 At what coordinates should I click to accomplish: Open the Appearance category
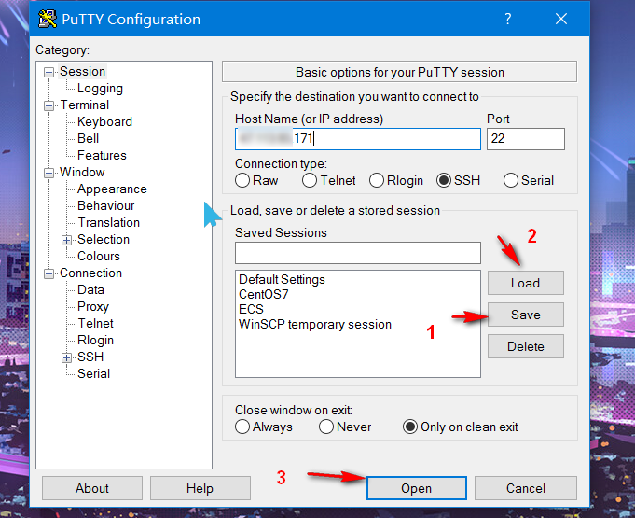[112, 189]
